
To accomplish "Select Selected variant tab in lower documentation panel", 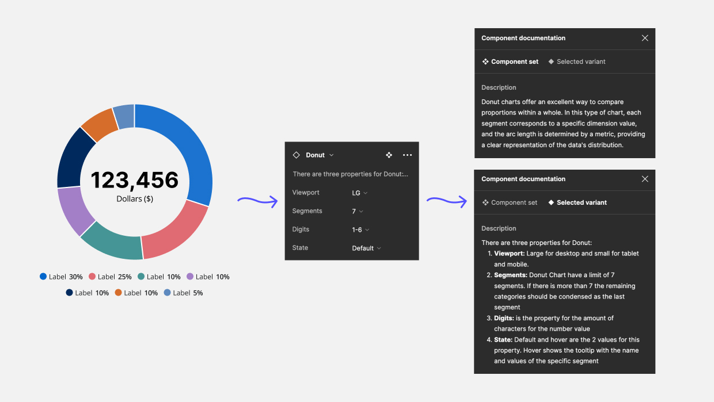I will [x=578, y=202].
